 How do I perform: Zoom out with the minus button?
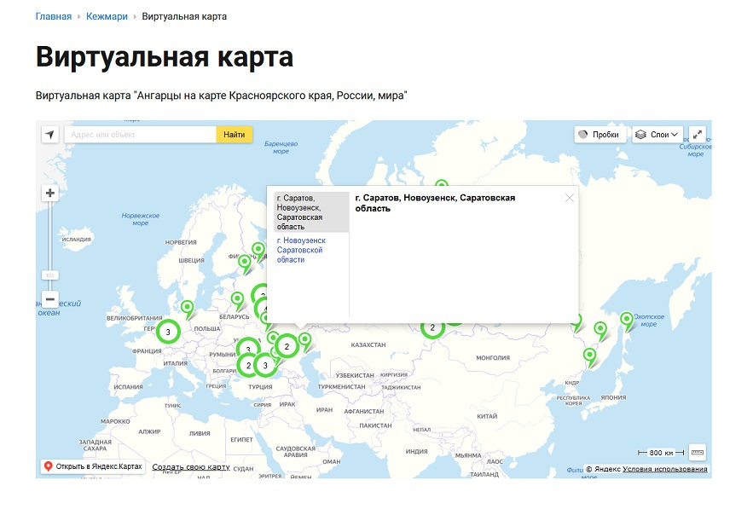(x=50, y=299)
